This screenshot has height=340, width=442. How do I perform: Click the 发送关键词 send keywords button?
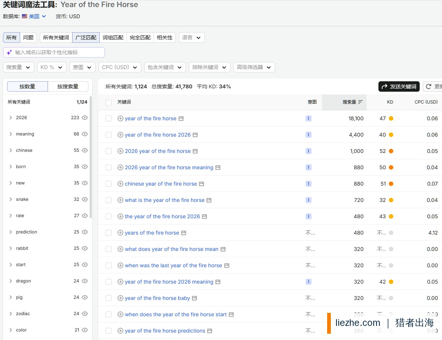click(x=399, y=86)
